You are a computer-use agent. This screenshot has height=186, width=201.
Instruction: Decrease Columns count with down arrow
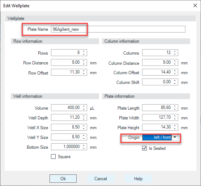[175, 54]
